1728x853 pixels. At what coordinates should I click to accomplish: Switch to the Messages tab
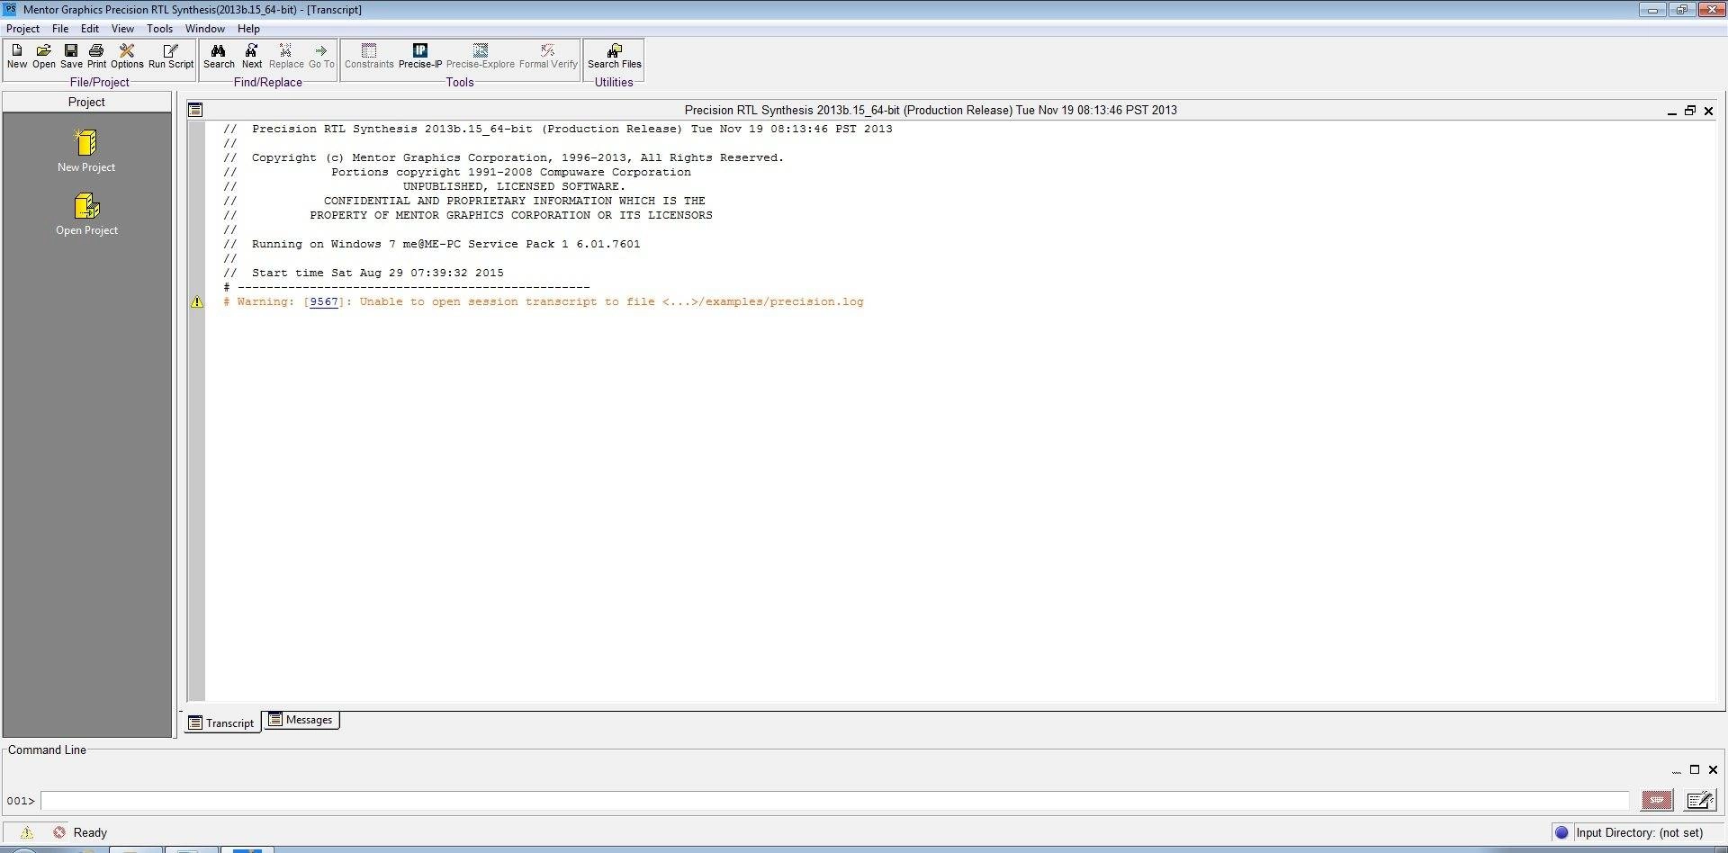pyautogui.click(x=301, y=720)
